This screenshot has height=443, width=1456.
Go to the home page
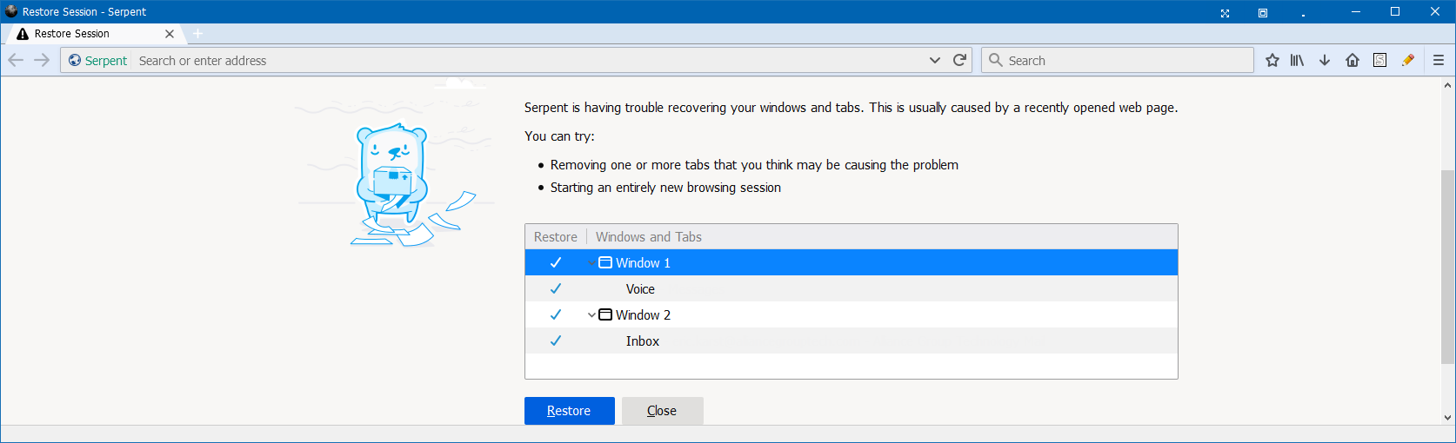[1352, 60]
